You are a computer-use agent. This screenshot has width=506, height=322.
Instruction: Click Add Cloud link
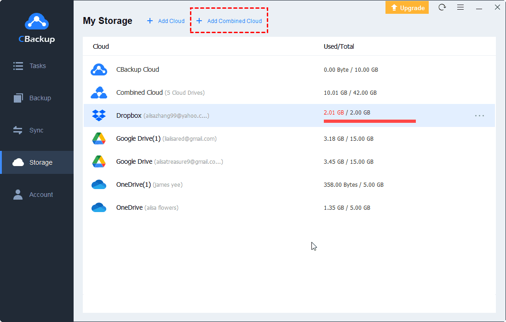pos(166,21)
